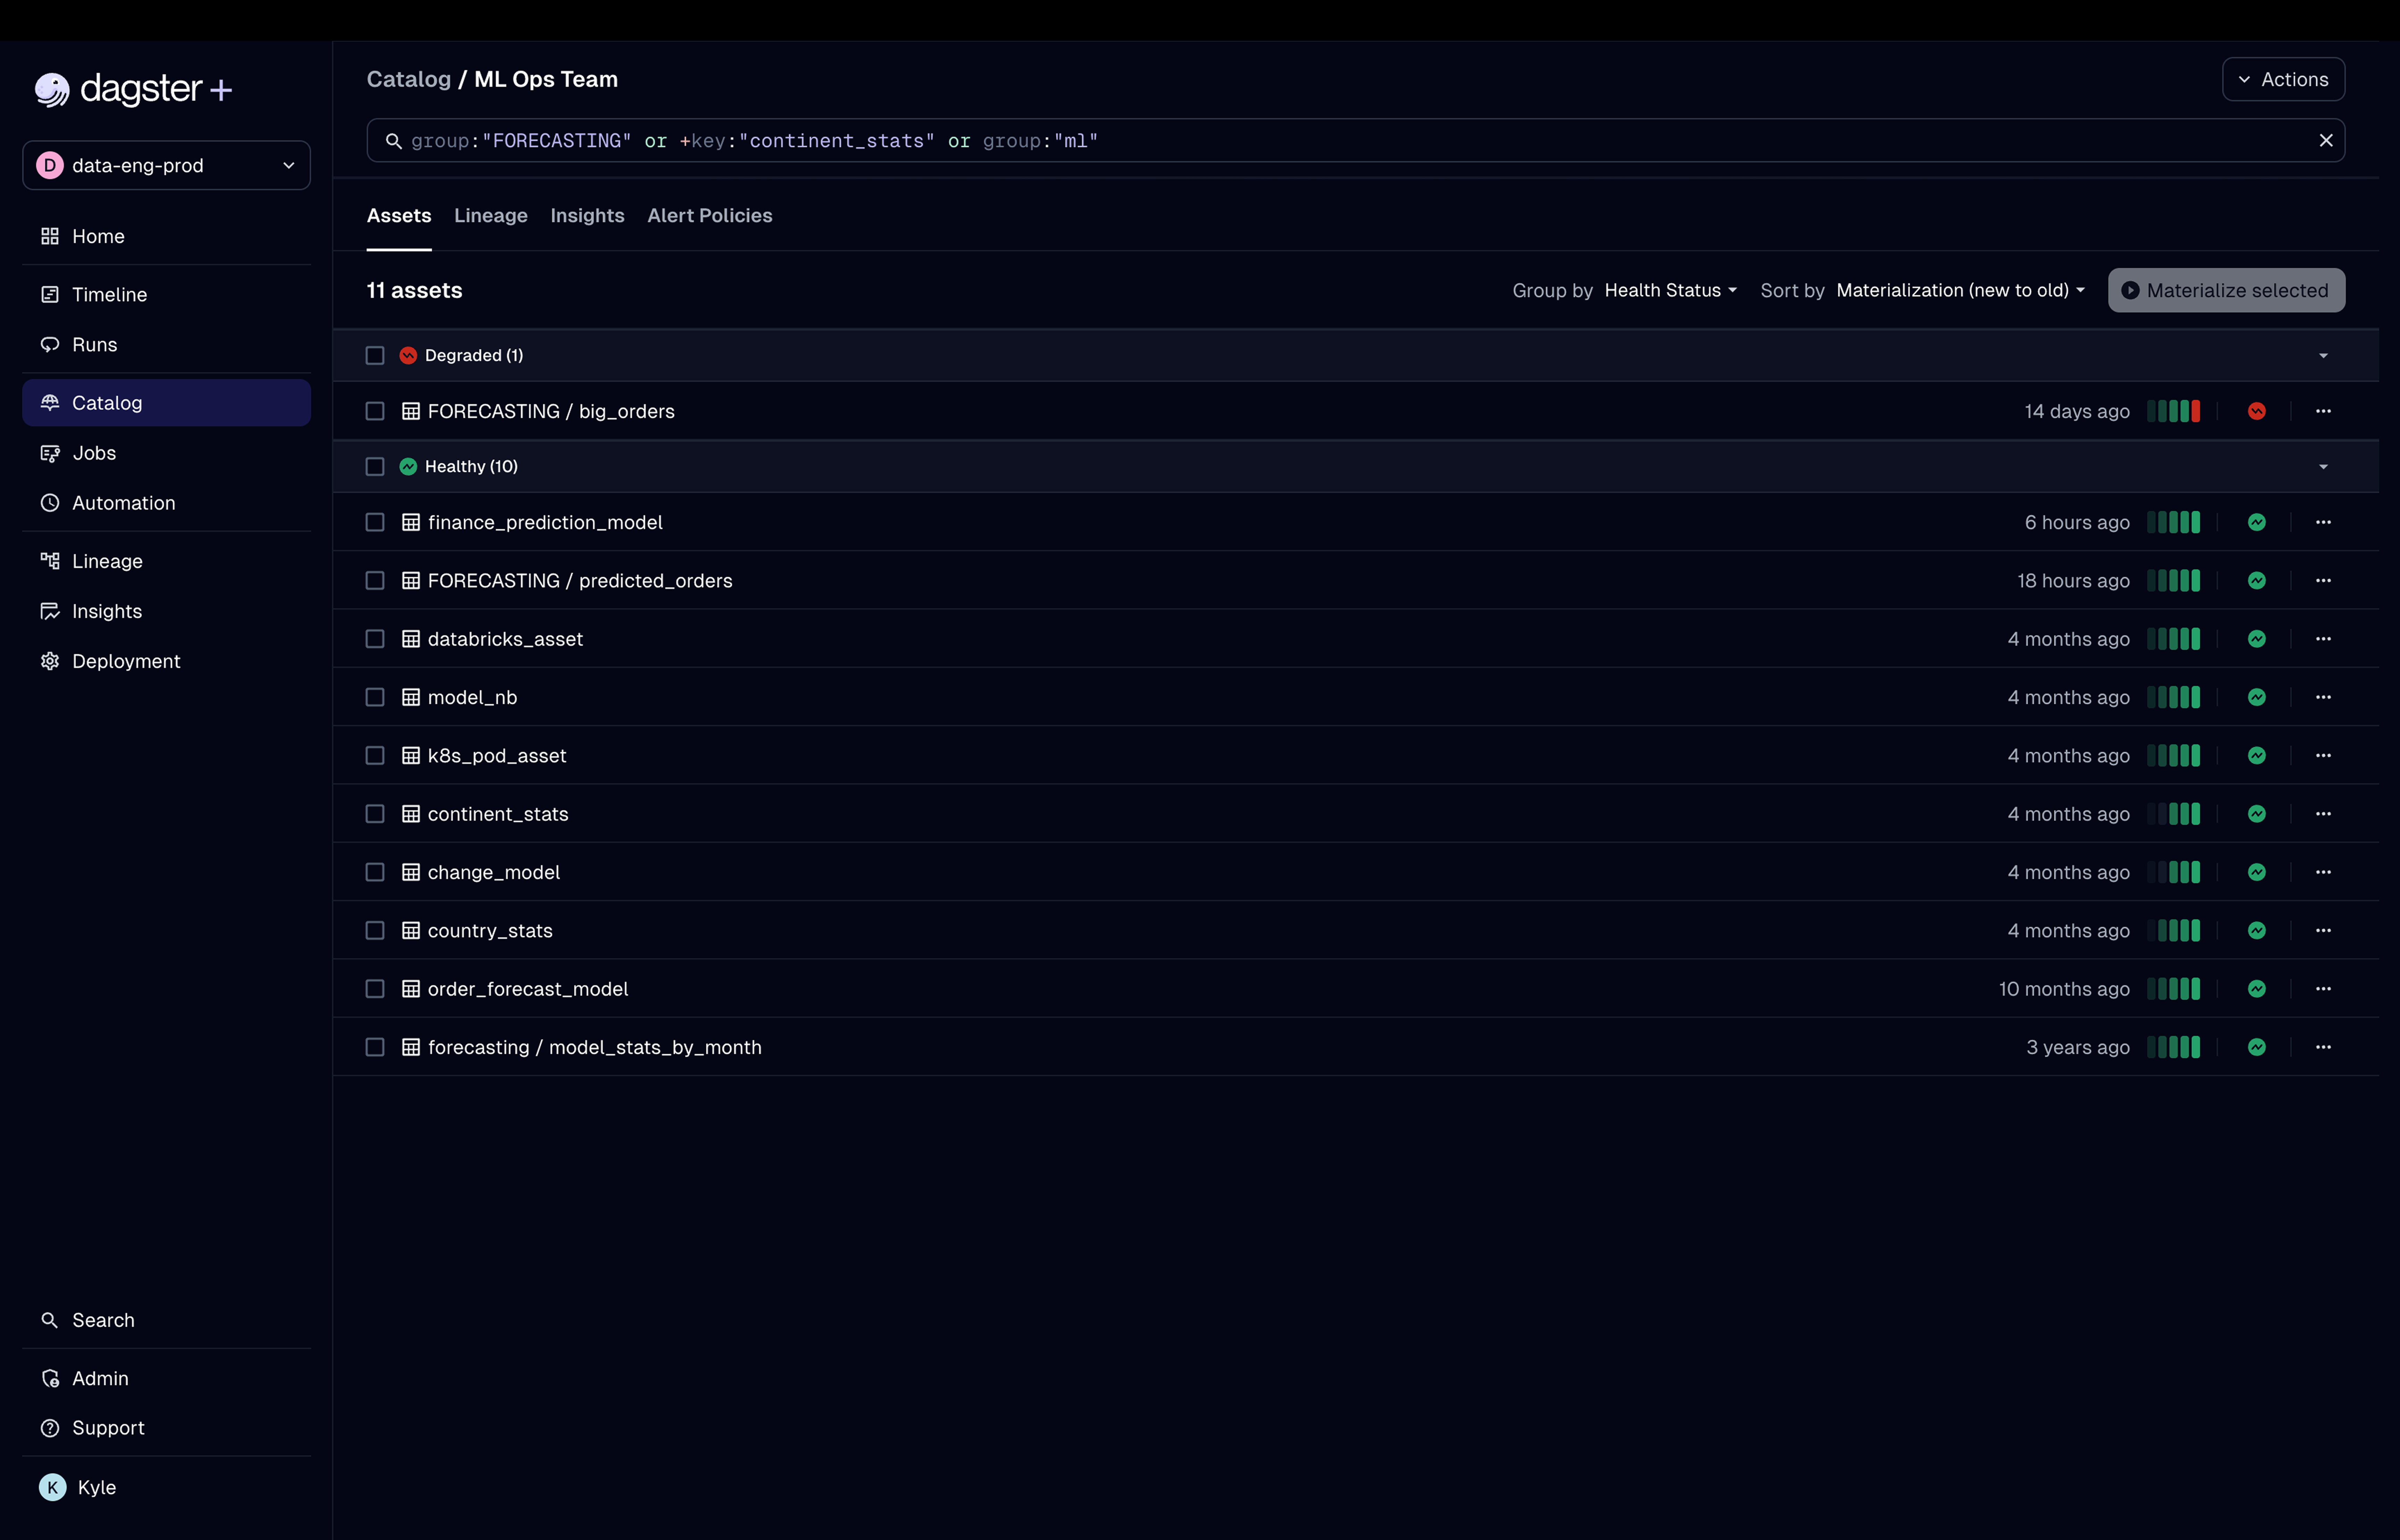Open the data-eng-prod deployment dropdown

pos(166,165)
